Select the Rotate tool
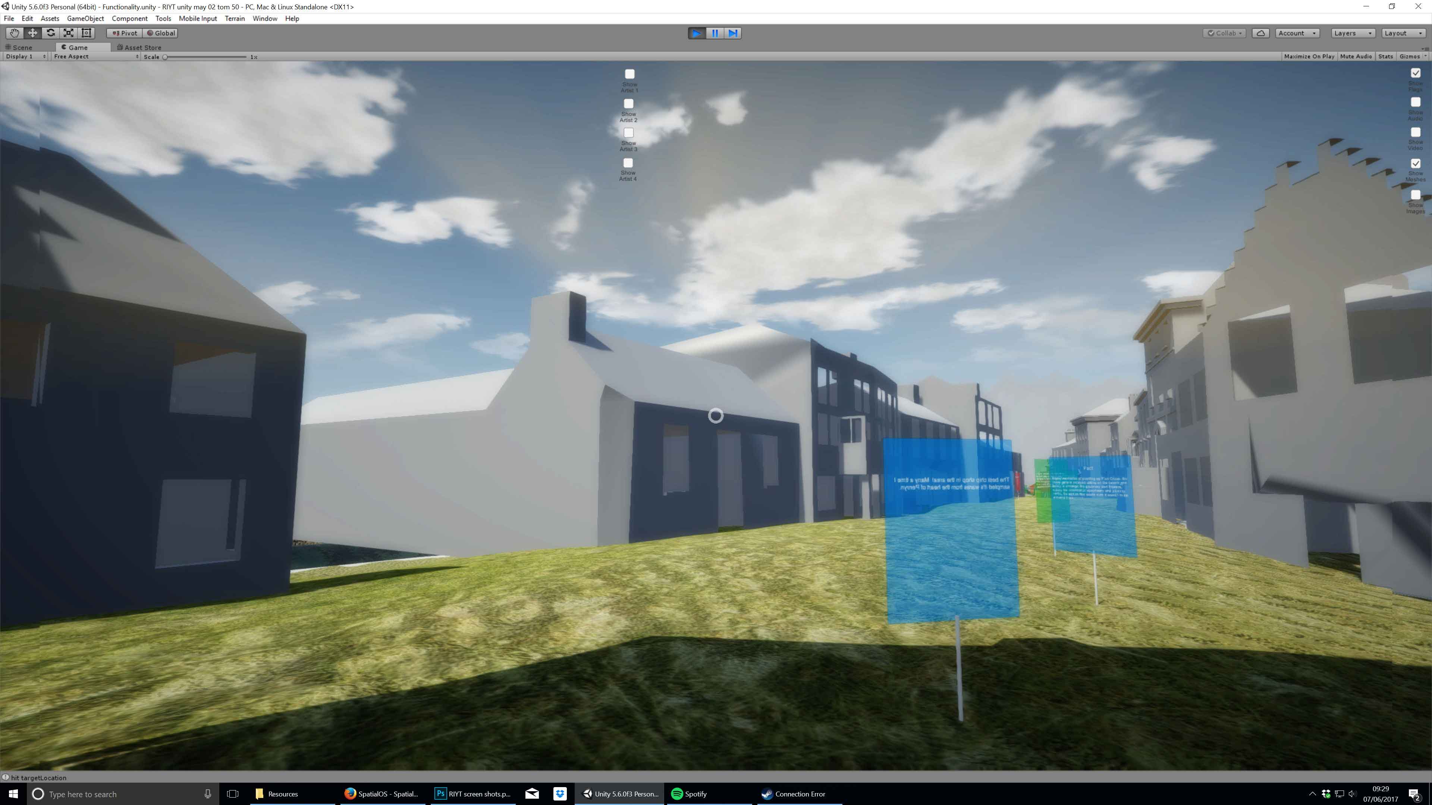This screenshot has width=1432, height=805. click(51, 33)
